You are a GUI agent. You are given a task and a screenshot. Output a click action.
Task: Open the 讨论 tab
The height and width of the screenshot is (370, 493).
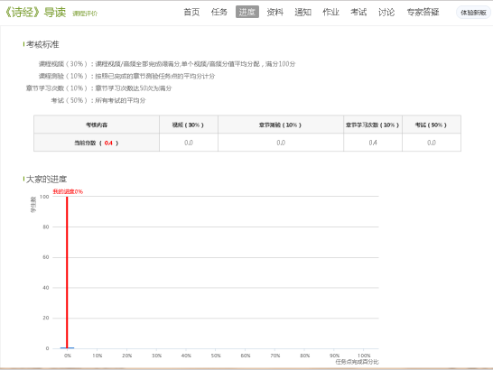tap(386, 13)
